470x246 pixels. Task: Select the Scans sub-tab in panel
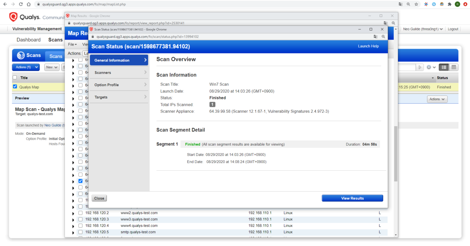(56, 56)
